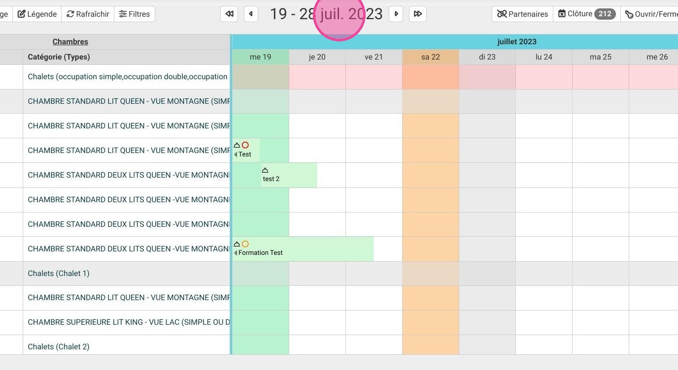Image resolution: width=678 pixels, height=370 pixels.
Task: Click the service bell icon on test 2
Action: tap(265, 170)
